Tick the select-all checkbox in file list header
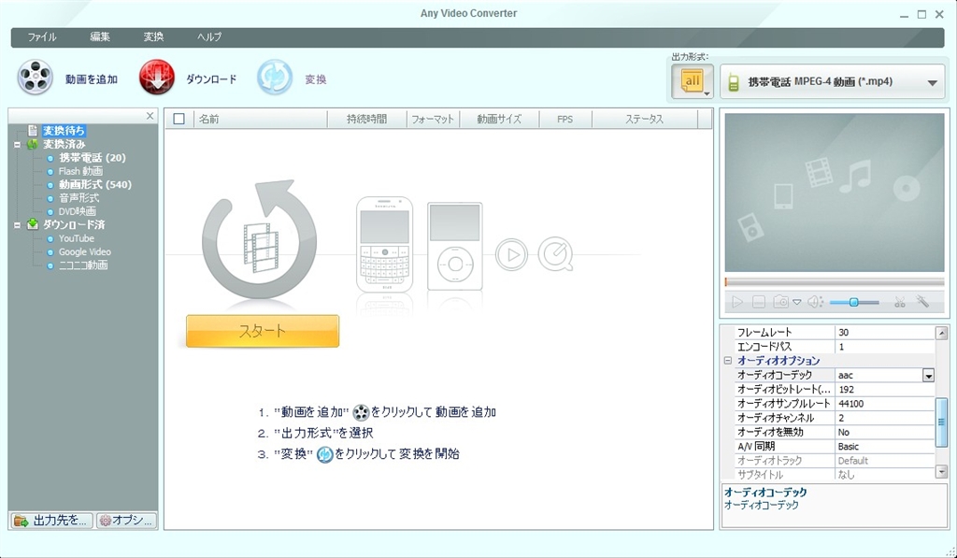Viewport: 957px width, 558px height. [x=179, y=120]
